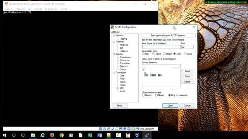This screenshot has width=248, height=139.
Task: Select the Raw connection type
Action: [x=143, y=54]
